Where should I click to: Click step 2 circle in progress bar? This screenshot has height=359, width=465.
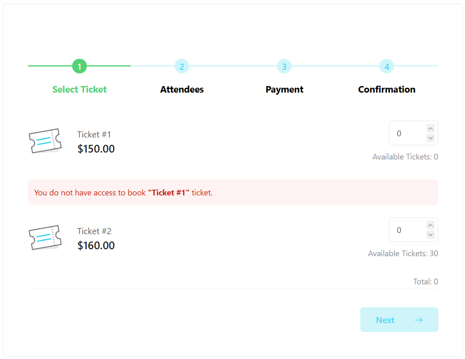(x=182, y=66)
